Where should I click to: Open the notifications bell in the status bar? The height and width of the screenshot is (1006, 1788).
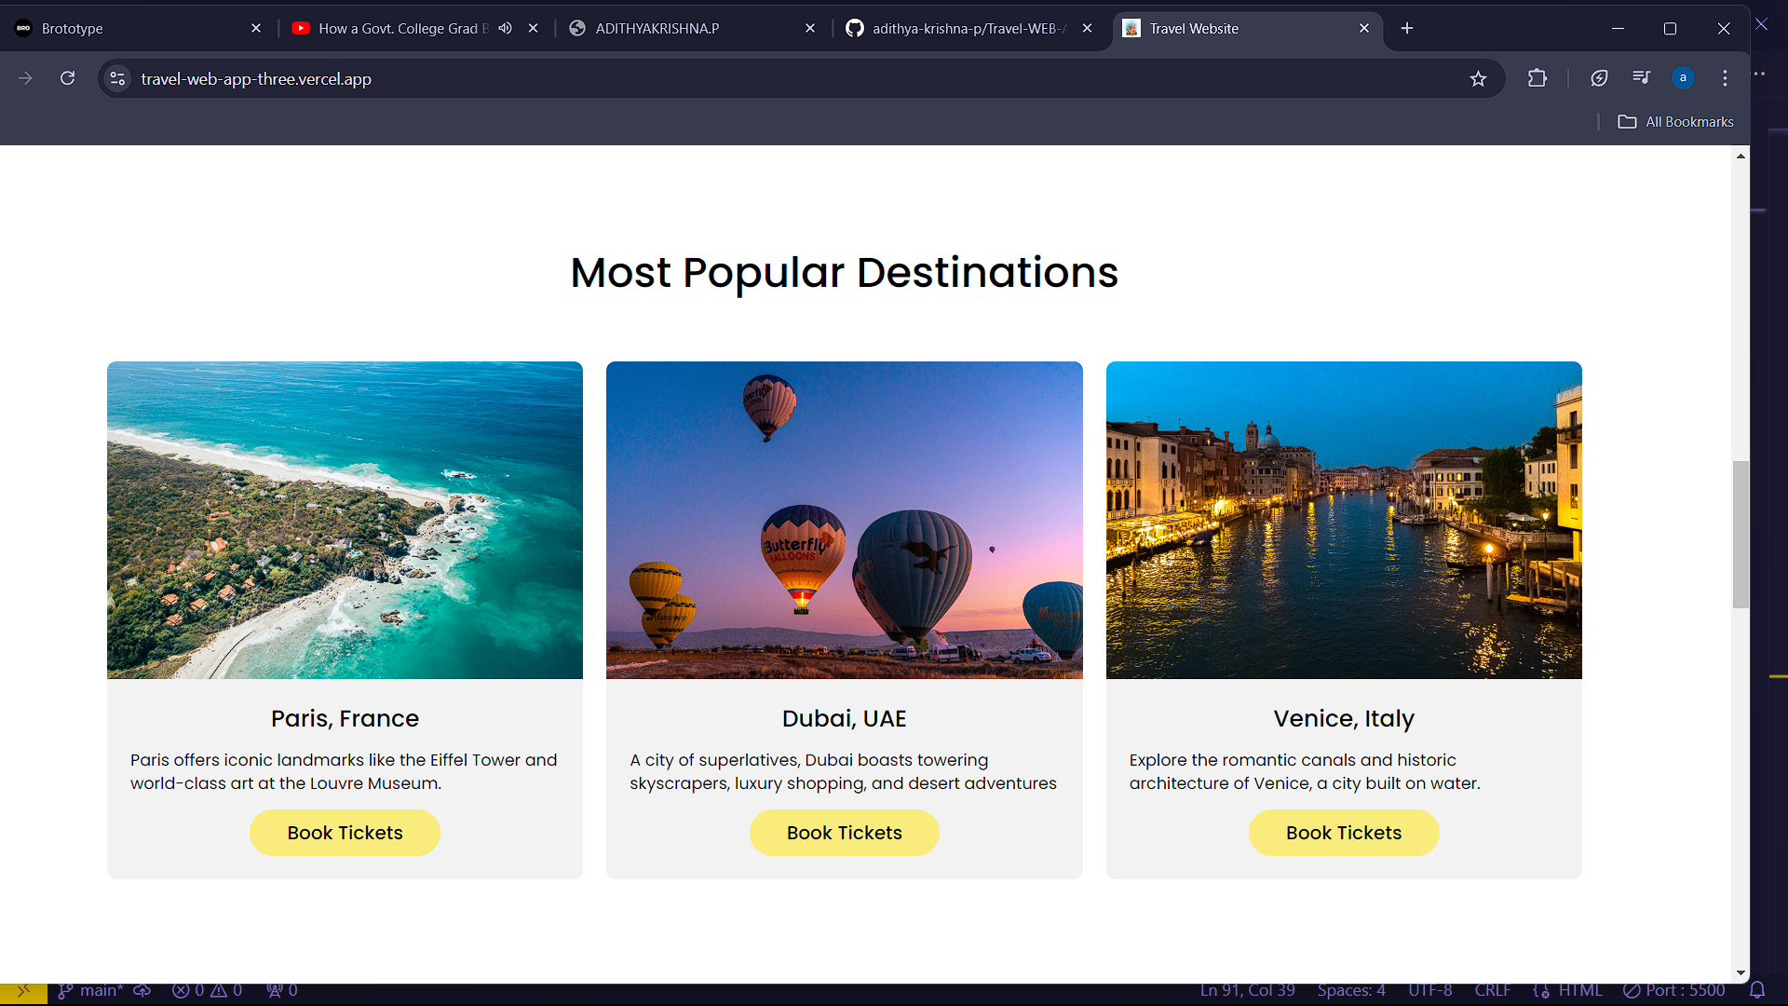click(1757, 990)
